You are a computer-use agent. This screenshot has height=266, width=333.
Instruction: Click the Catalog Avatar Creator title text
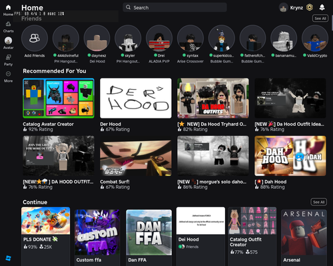pyautogui.click(x=48, y=124)
